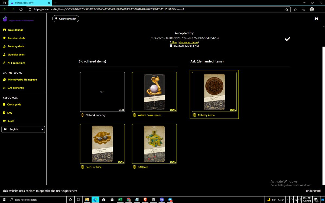The image size is (325, 203).
Task: Click the white checkmark accepted icon
Action: tap(287, 39)
